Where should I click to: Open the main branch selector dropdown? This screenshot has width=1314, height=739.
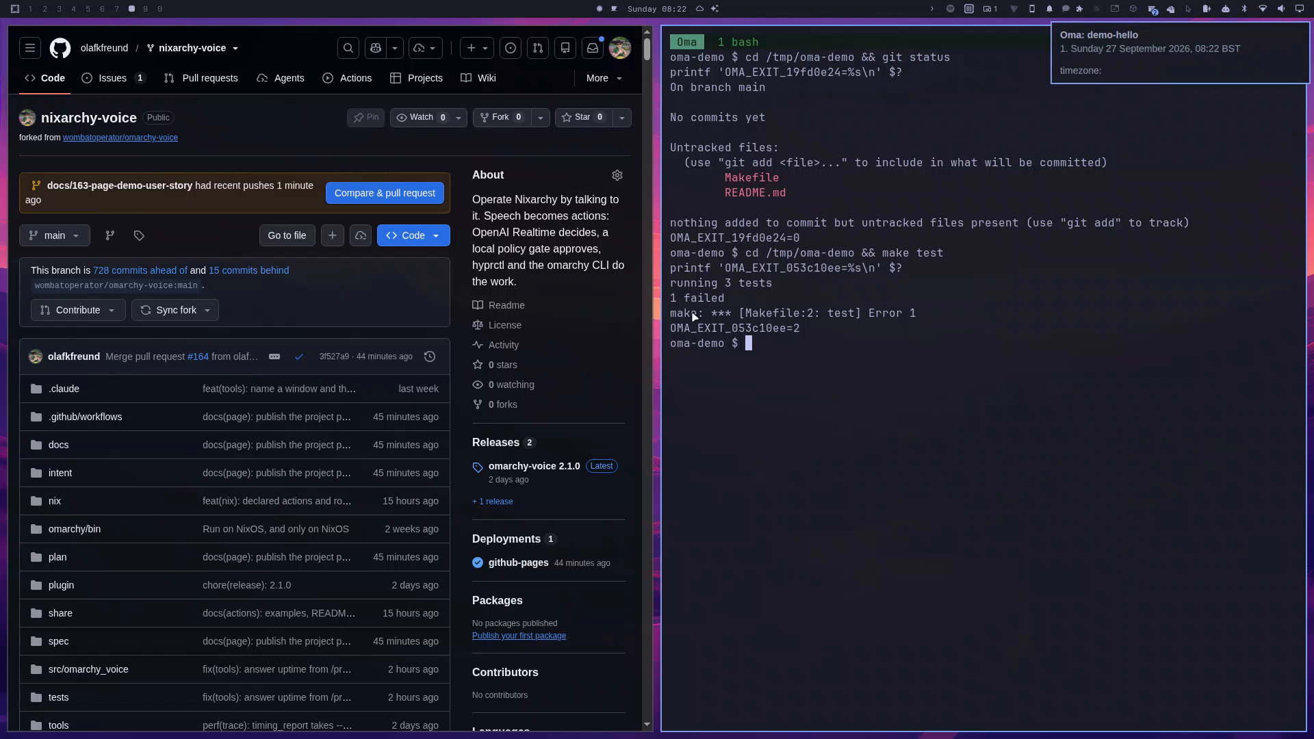[x=55, y=235]
